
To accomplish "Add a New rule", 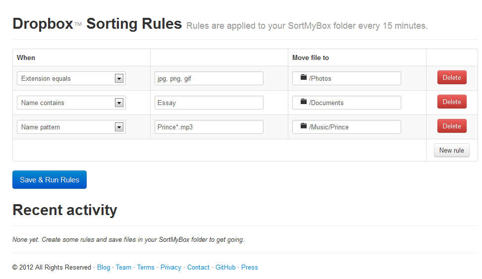I will tap(451, 150).
